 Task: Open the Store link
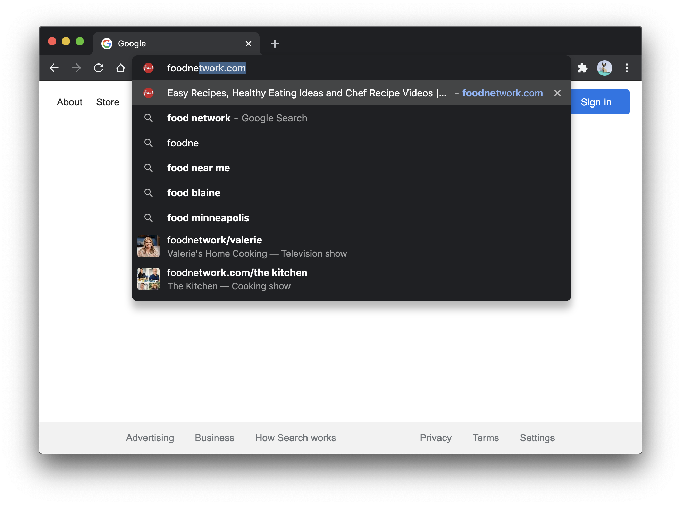coord(108,102)
